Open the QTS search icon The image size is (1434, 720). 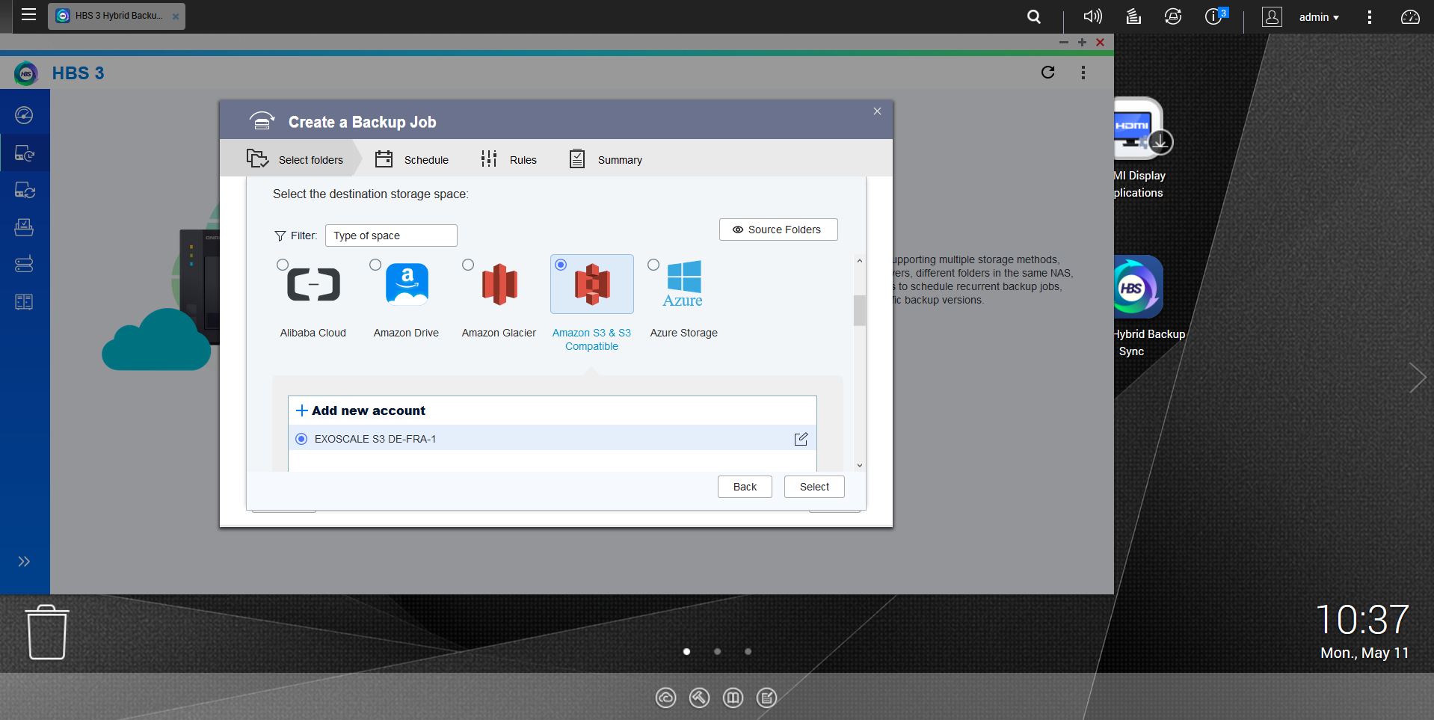pyautogui.click(x=1034, y=16)
